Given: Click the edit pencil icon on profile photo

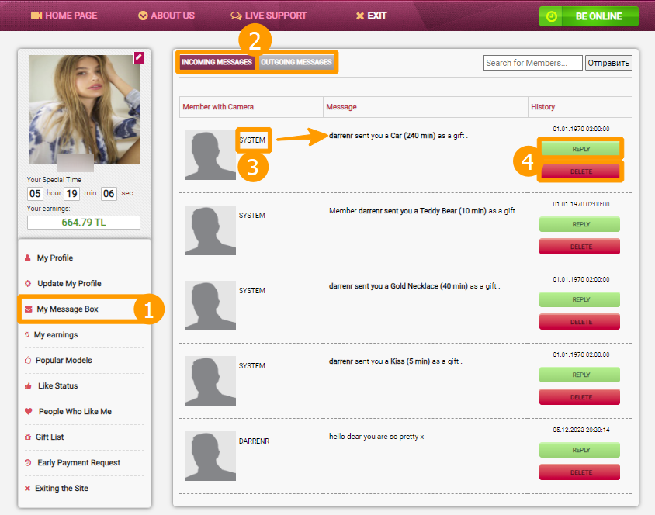Looking at the screenshot, I should (x=138, y=57).
